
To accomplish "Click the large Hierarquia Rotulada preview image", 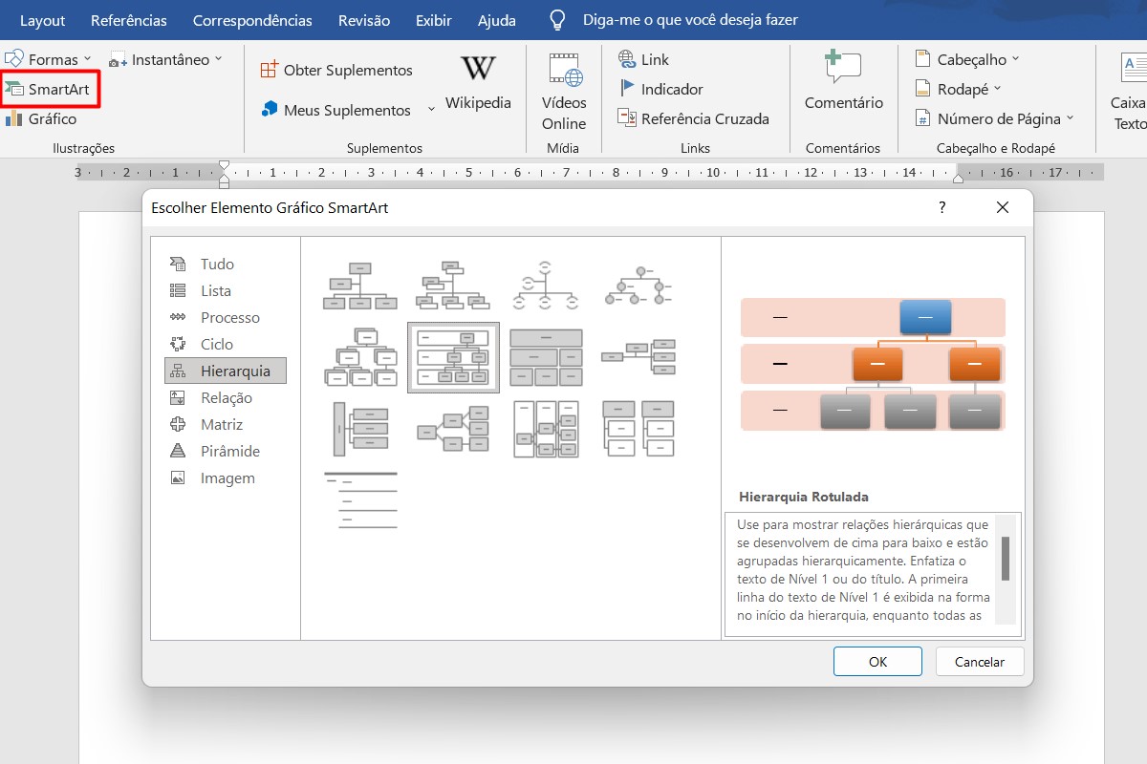I will point(873,365).
